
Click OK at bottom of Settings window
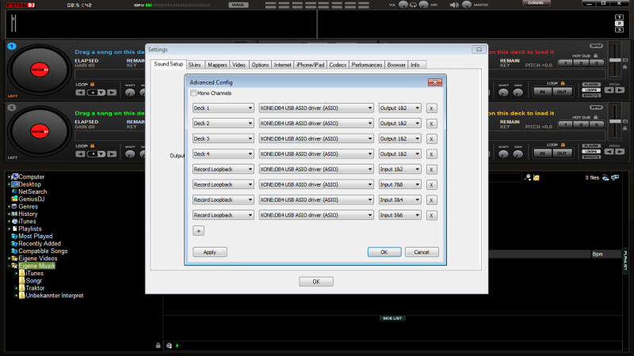[x=316, y=282]
